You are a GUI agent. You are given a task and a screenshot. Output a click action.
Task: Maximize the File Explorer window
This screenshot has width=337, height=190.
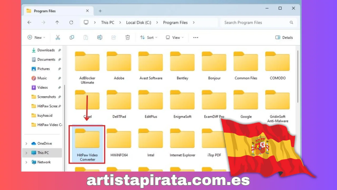[280, 8]
